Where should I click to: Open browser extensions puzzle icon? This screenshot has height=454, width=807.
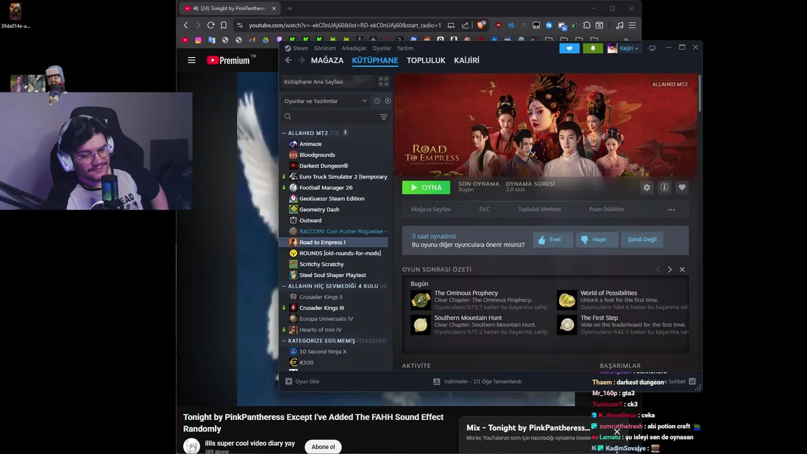[x=586, y=25]
